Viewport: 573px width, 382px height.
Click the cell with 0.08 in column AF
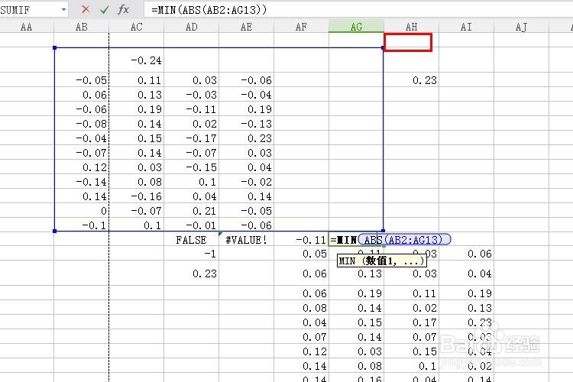pyautogui.click(x=301, y=308)
